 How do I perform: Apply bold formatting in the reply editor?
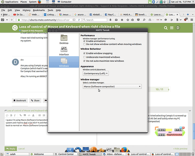(11, 115)
